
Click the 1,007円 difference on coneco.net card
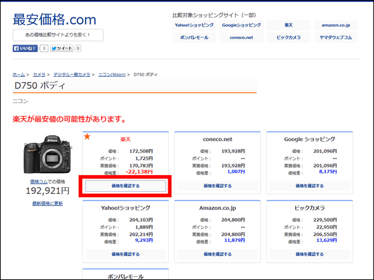pyautogui.click(x=236, y=171)
